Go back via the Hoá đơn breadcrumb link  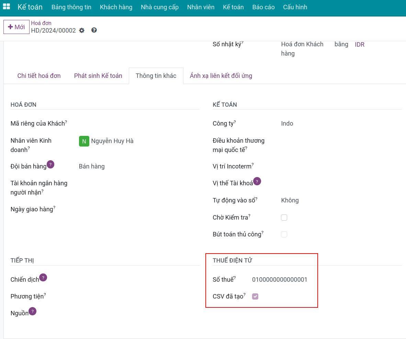pyautogui.click(x=41, y=23)
